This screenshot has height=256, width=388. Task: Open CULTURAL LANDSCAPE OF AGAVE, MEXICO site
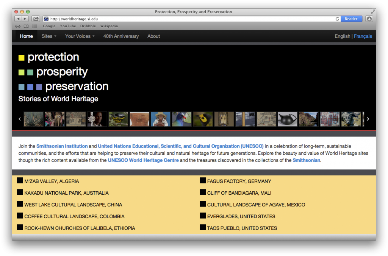coord(256,205)
